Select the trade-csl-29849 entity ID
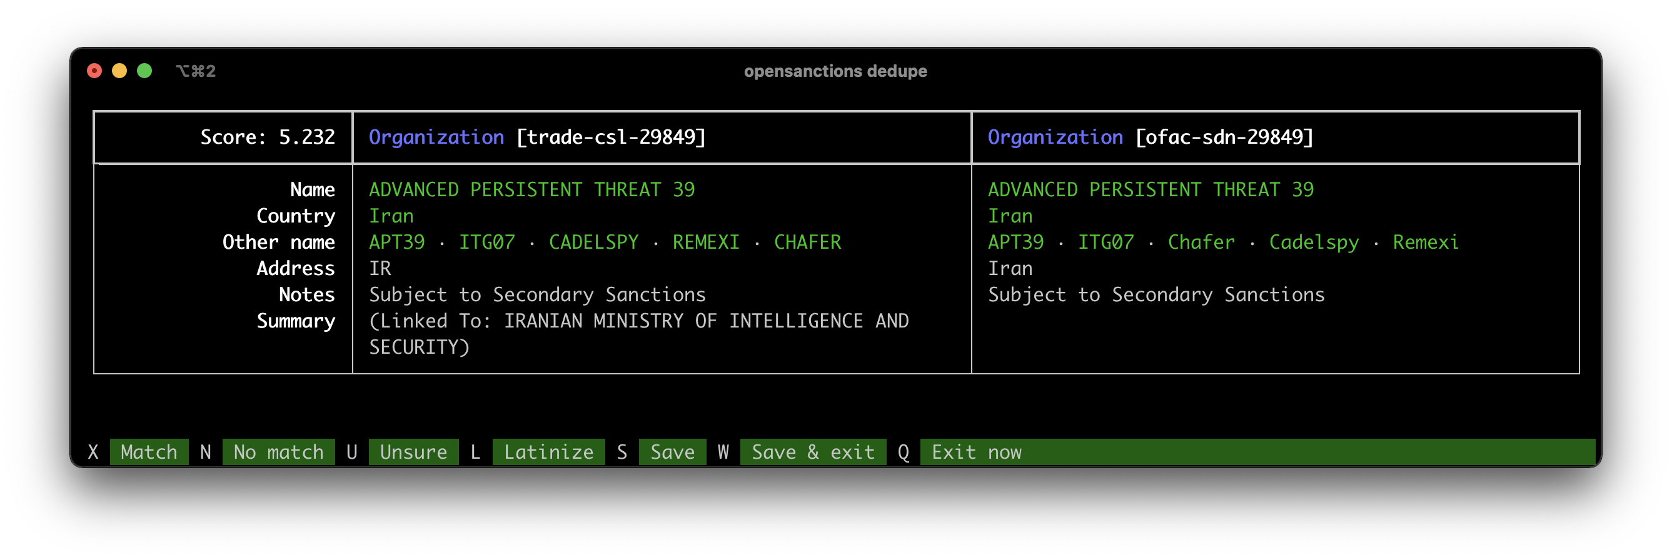The width and height of the screenshot is (1672, 560). tap(611, 137)
